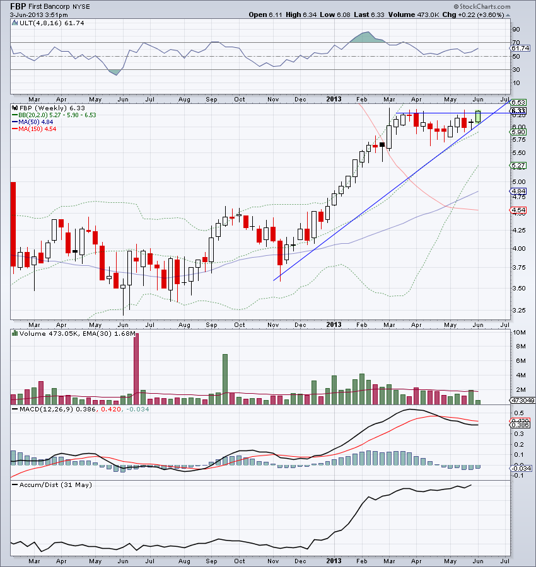
Task: Click the 61.74 ULT value tag
Action: pos(520,48)
